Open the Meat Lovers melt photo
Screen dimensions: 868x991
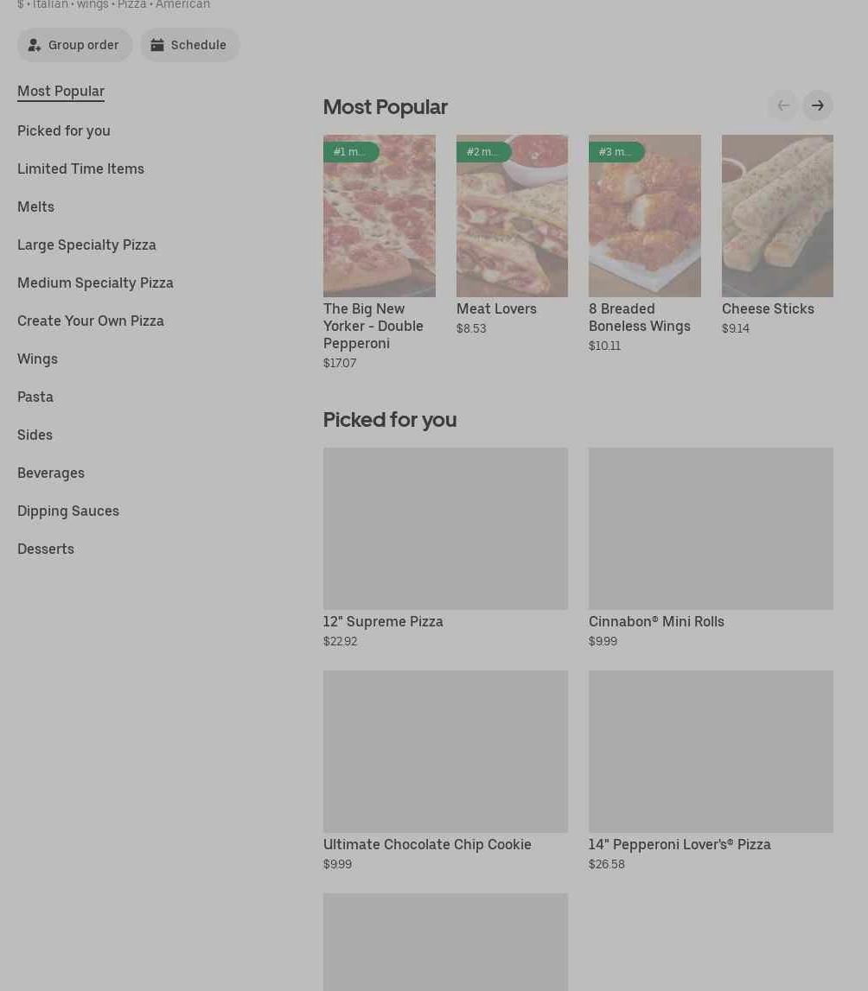click(x=512, y=215)
